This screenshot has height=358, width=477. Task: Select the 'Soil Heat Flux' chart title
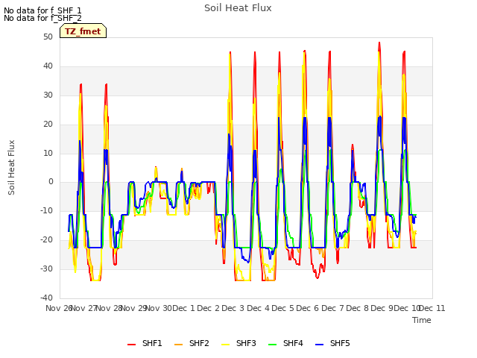coord(238,8)
